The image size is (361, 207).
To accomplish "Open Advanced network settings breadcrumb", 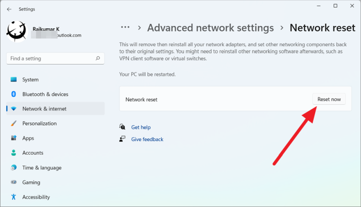I will click(x=210, y=28).
